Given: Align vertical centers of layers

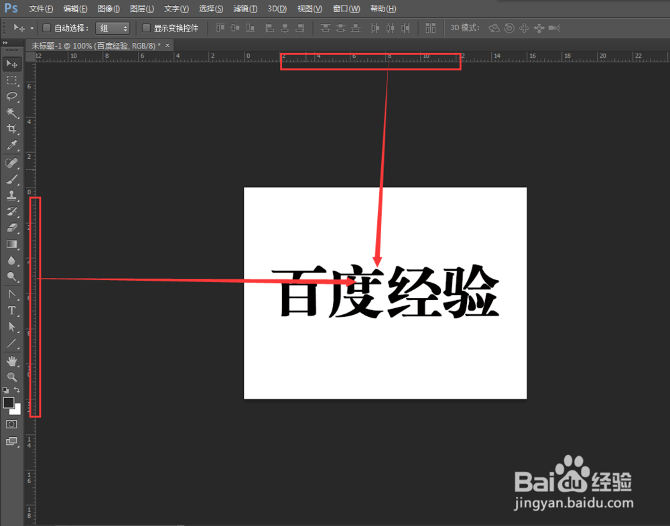Looking at the screenshot, I should tap(235, 28).
